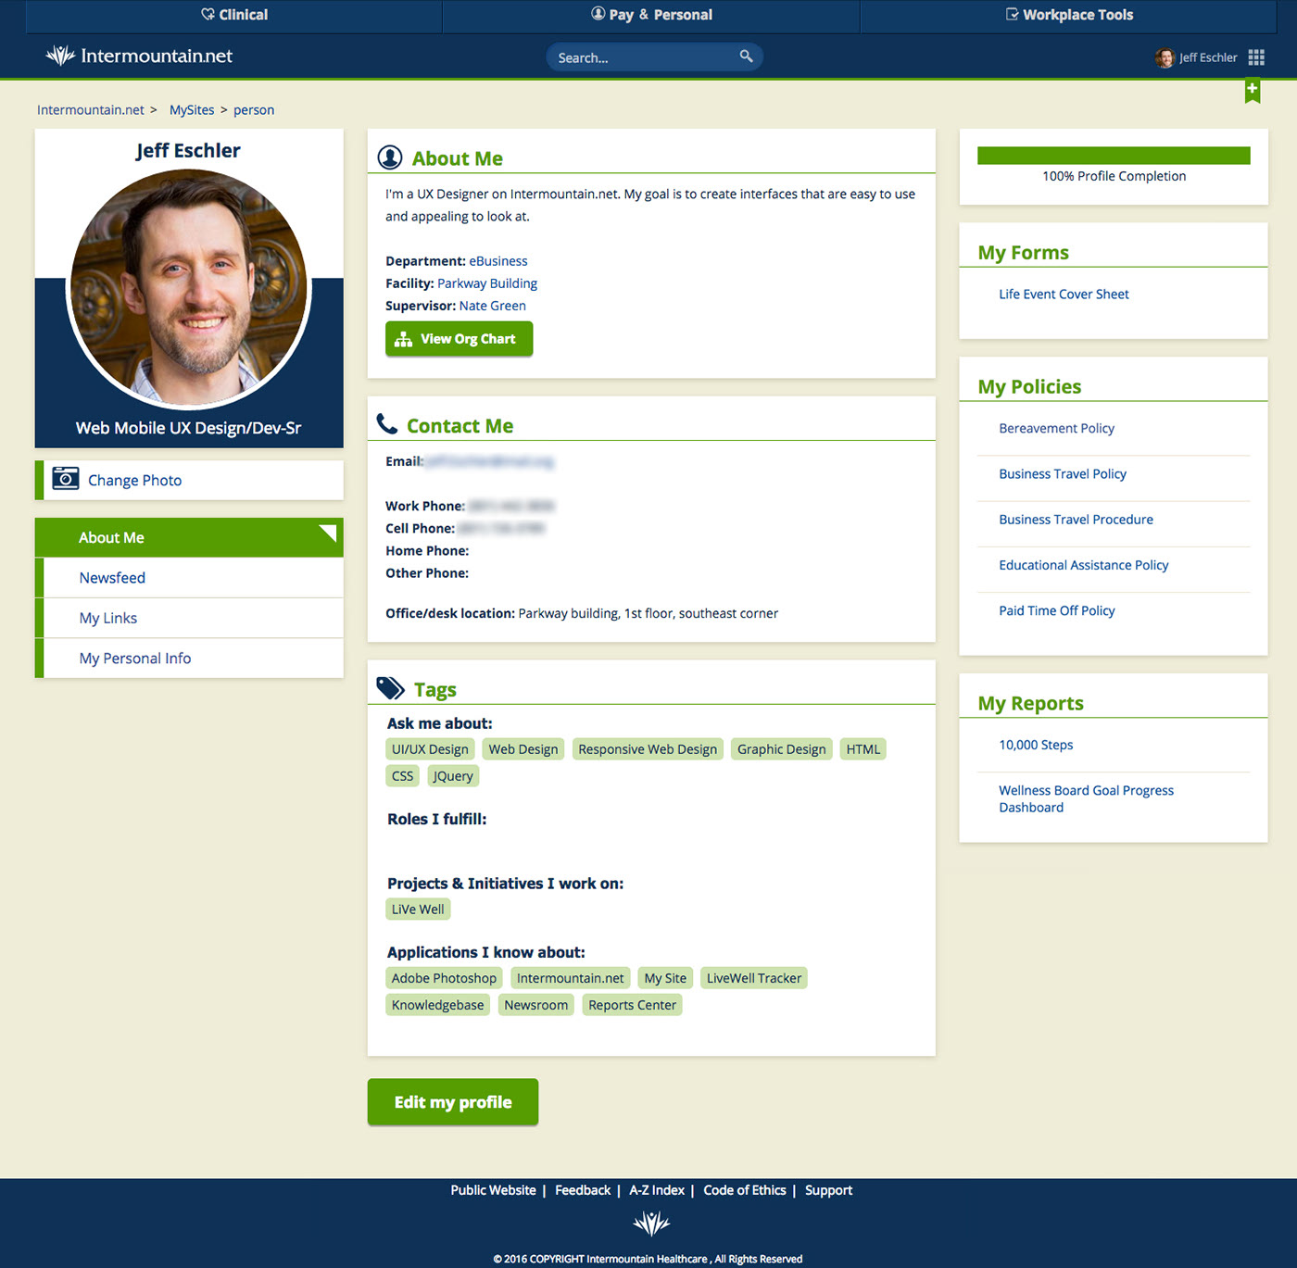Click the small user avatar in header
Viewport: 1297px width, 1268px height.
(1165, 57)
